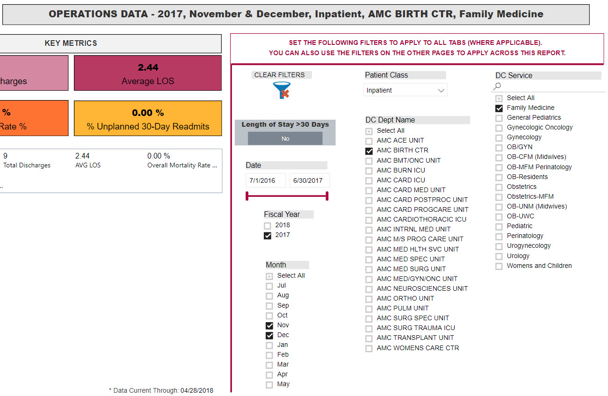This screenshot has width=608, height=396.
Task: Check the AMC BURN ICU box
Action: point(369,171)
